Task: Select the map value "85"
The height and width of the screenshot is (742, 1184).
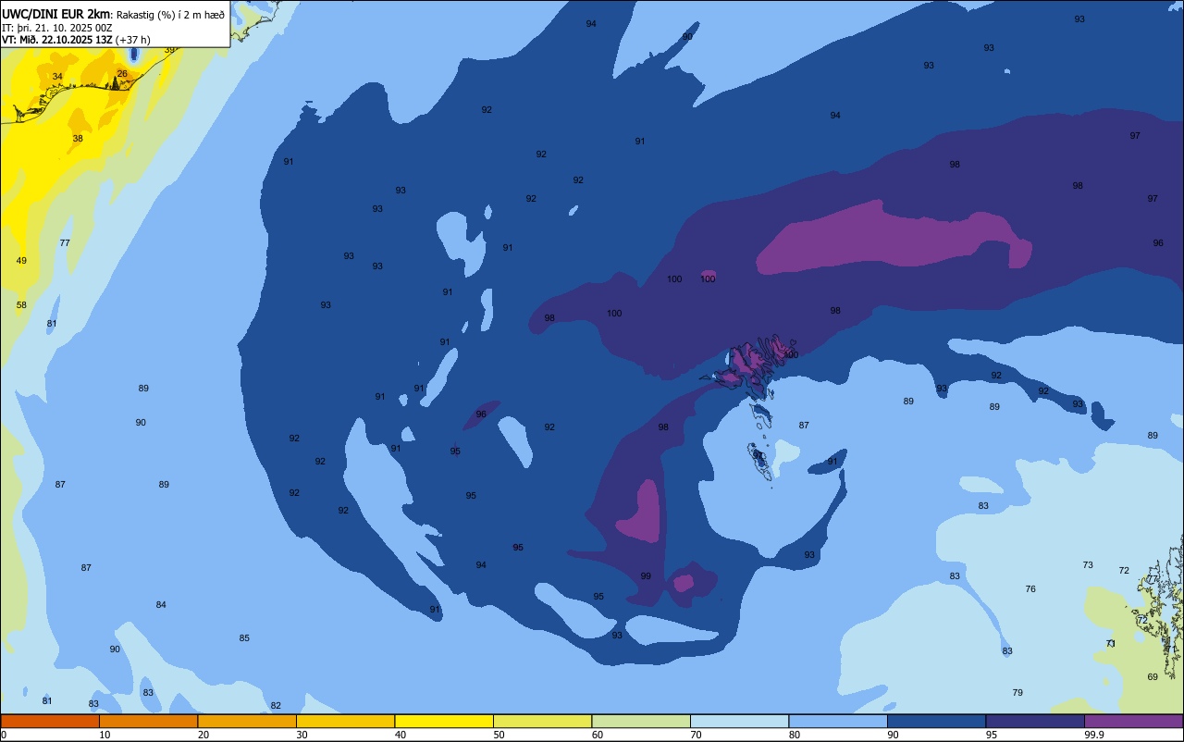Action: pos(244,638)
